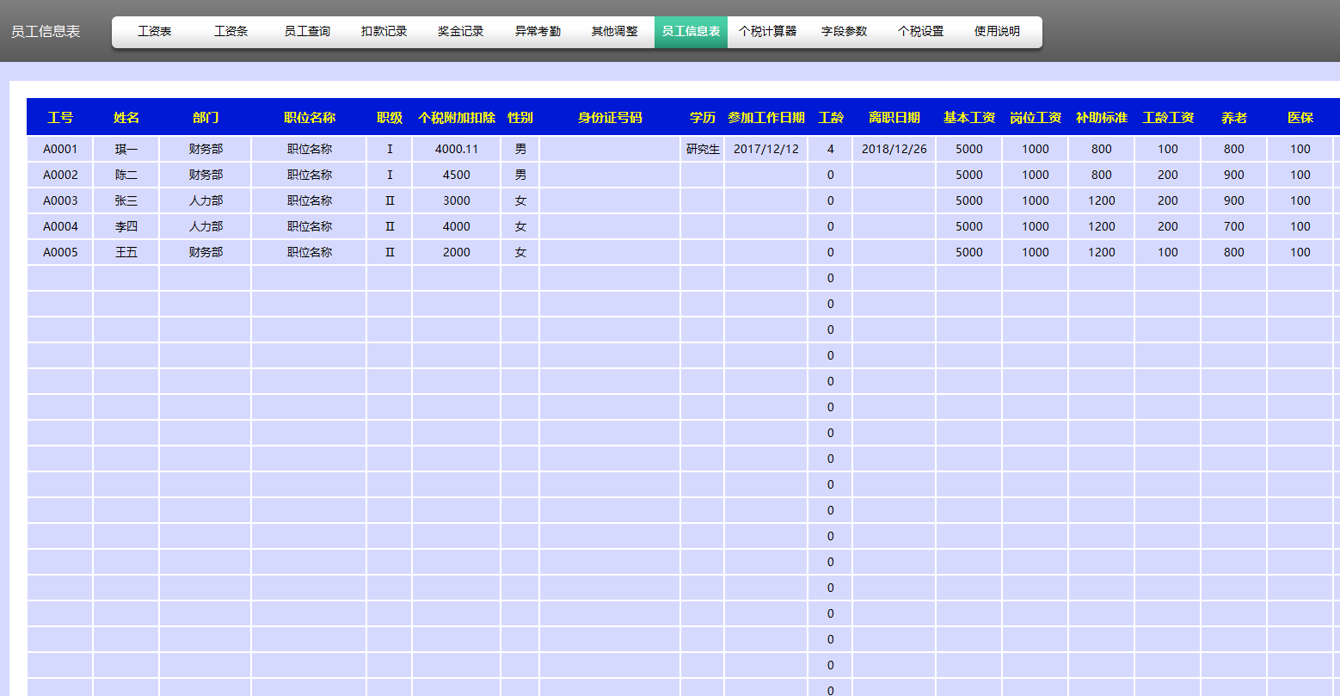1340x696 pixels.
Task: Select employee ID cell A0001
Action: pyautogui.click(x=60, y=149)
